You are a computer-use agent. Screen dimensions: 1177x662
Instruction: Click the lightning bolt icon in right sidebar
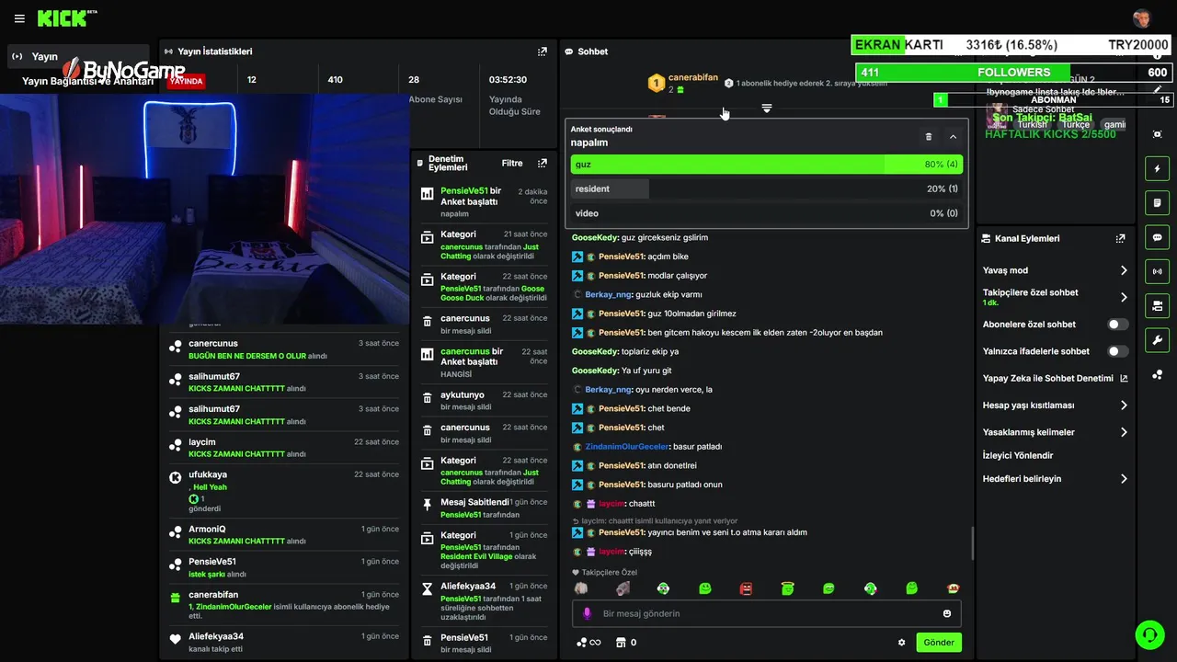(x=1157, y=169)
